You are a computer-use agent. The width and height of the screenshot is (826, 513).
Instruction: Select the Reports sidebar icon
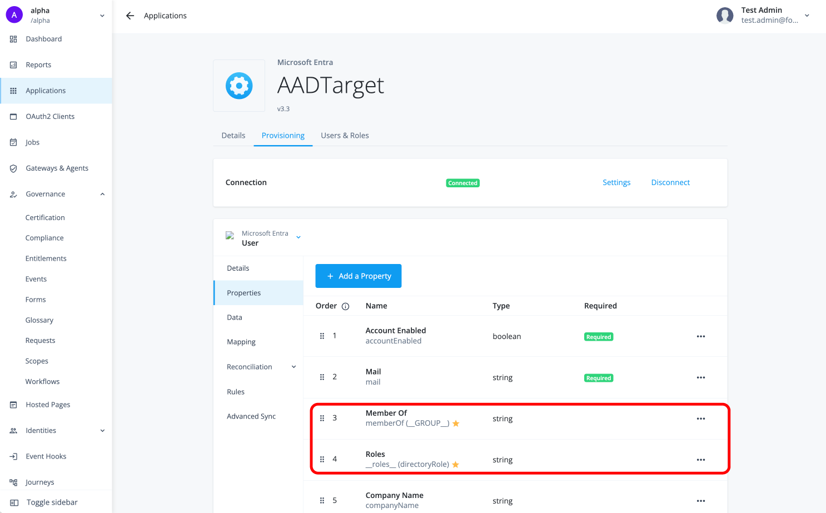pos(13,64)
